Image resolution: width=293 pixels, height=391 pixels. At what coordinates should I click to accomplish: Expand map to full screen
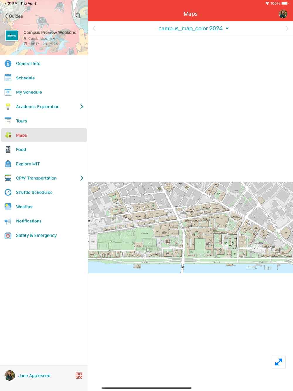click(x=279, y=362)
